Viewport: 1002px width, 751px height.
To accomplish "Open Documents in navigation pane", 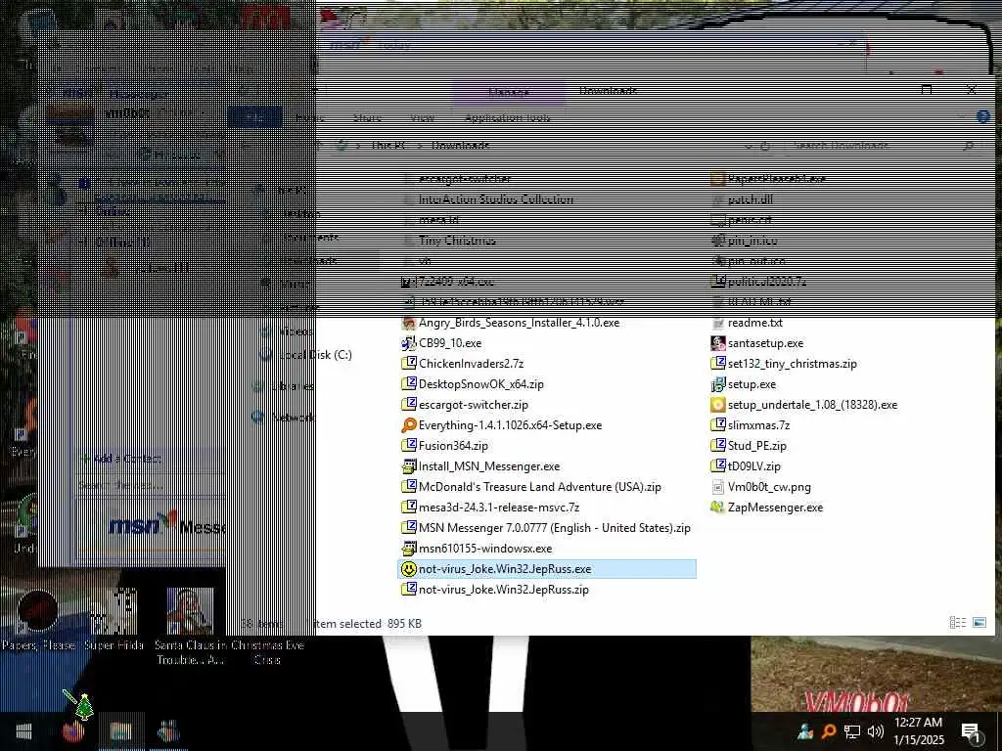I will [x=301, y=237].
